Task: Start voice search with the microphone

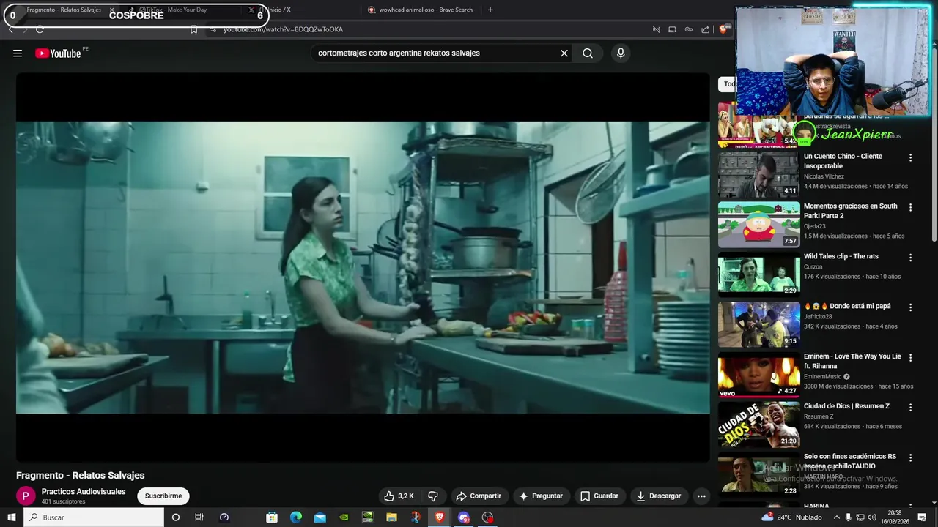Action: tap(621, 53)
